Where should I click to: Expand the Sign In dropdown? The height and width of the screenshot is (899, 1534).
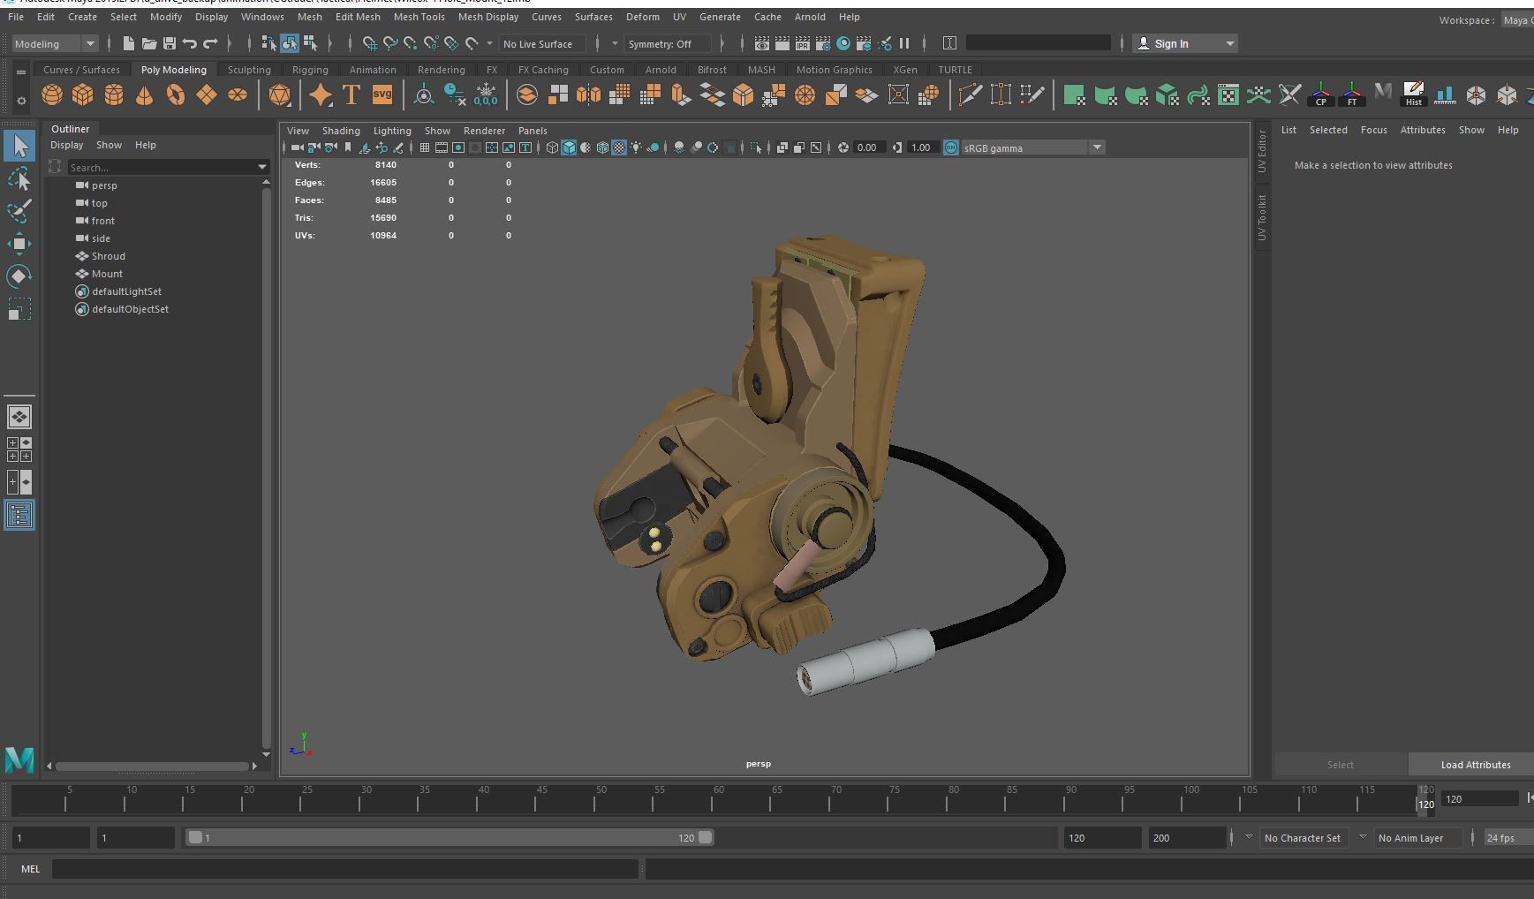tap(1229, 43)
